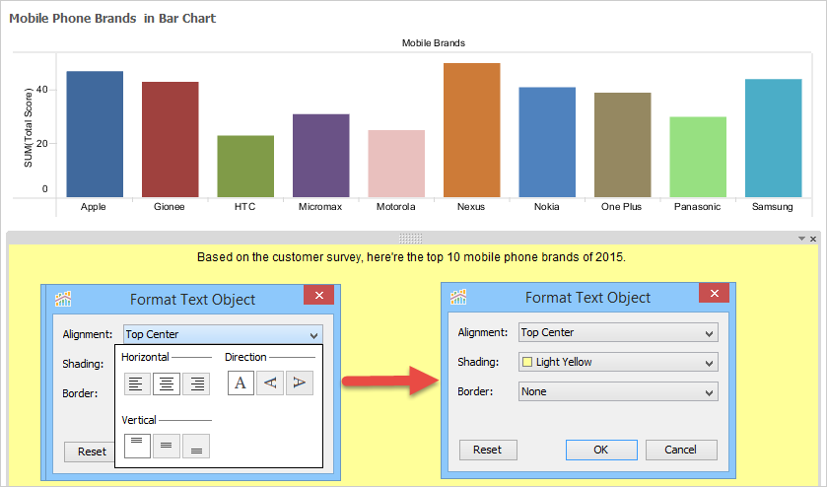The width and height of the screenshot is (827, 487).
Task: Click the One Plus bar in chart
Action: tap(623, 145)
